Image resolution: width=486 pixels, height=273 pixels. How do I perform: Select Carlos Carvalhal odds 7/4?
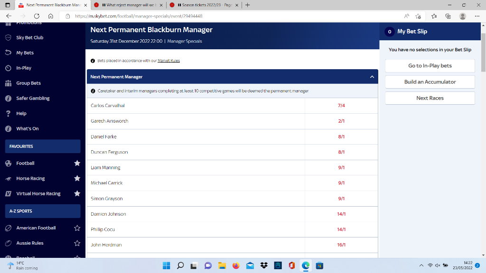[341, 106]
